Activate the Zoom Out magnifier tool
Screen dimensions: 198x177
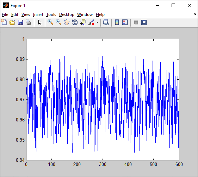click(58, 22)
